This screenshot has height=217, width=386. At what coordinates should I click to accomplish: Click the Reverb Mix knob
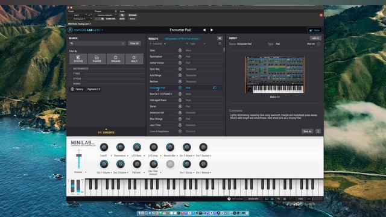[x=170, y=147]
